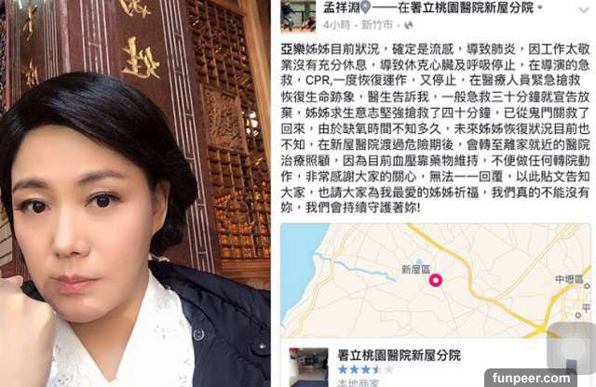Open the 署立桃園醫院新屋分院 check-in link in header
Viewport: 596px width, 387px height.
(x=466, y=7)
